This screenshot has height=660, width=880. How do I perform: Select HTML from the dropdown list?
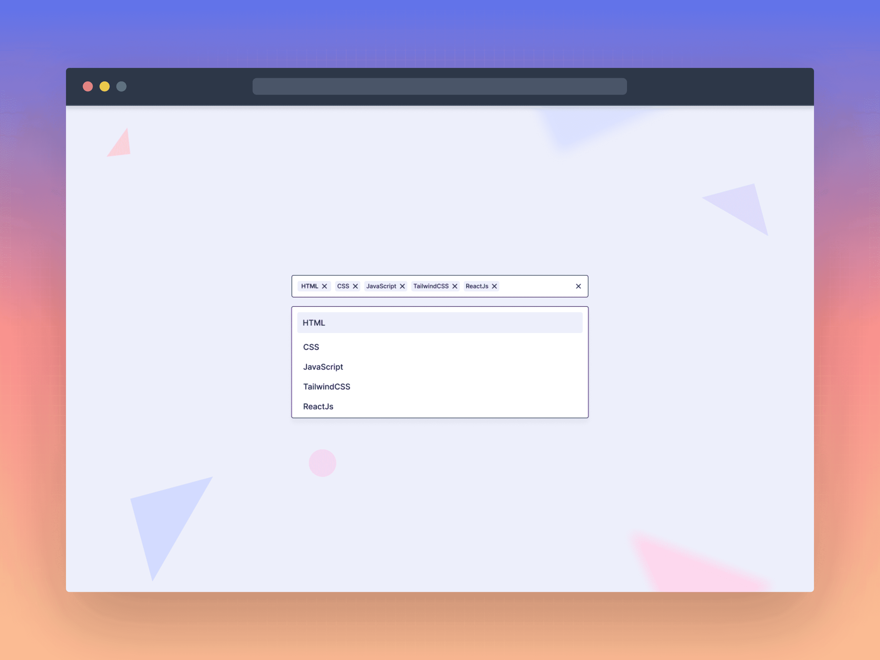[x=439, y=322]
